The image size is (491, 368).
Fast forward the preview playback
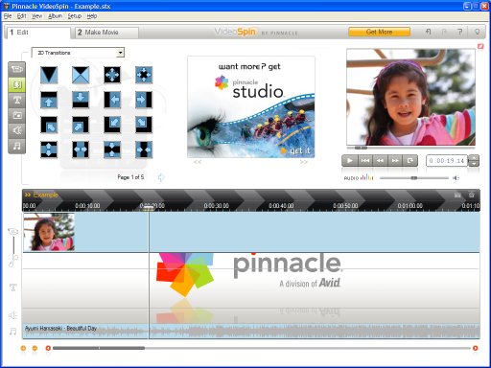pyautogui.click(x=395, y=161)
